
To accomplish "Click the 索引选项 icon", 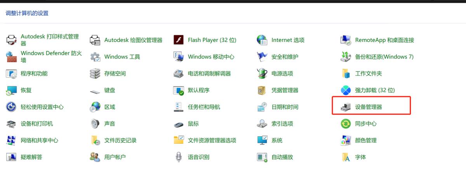I will click(262, 123).
